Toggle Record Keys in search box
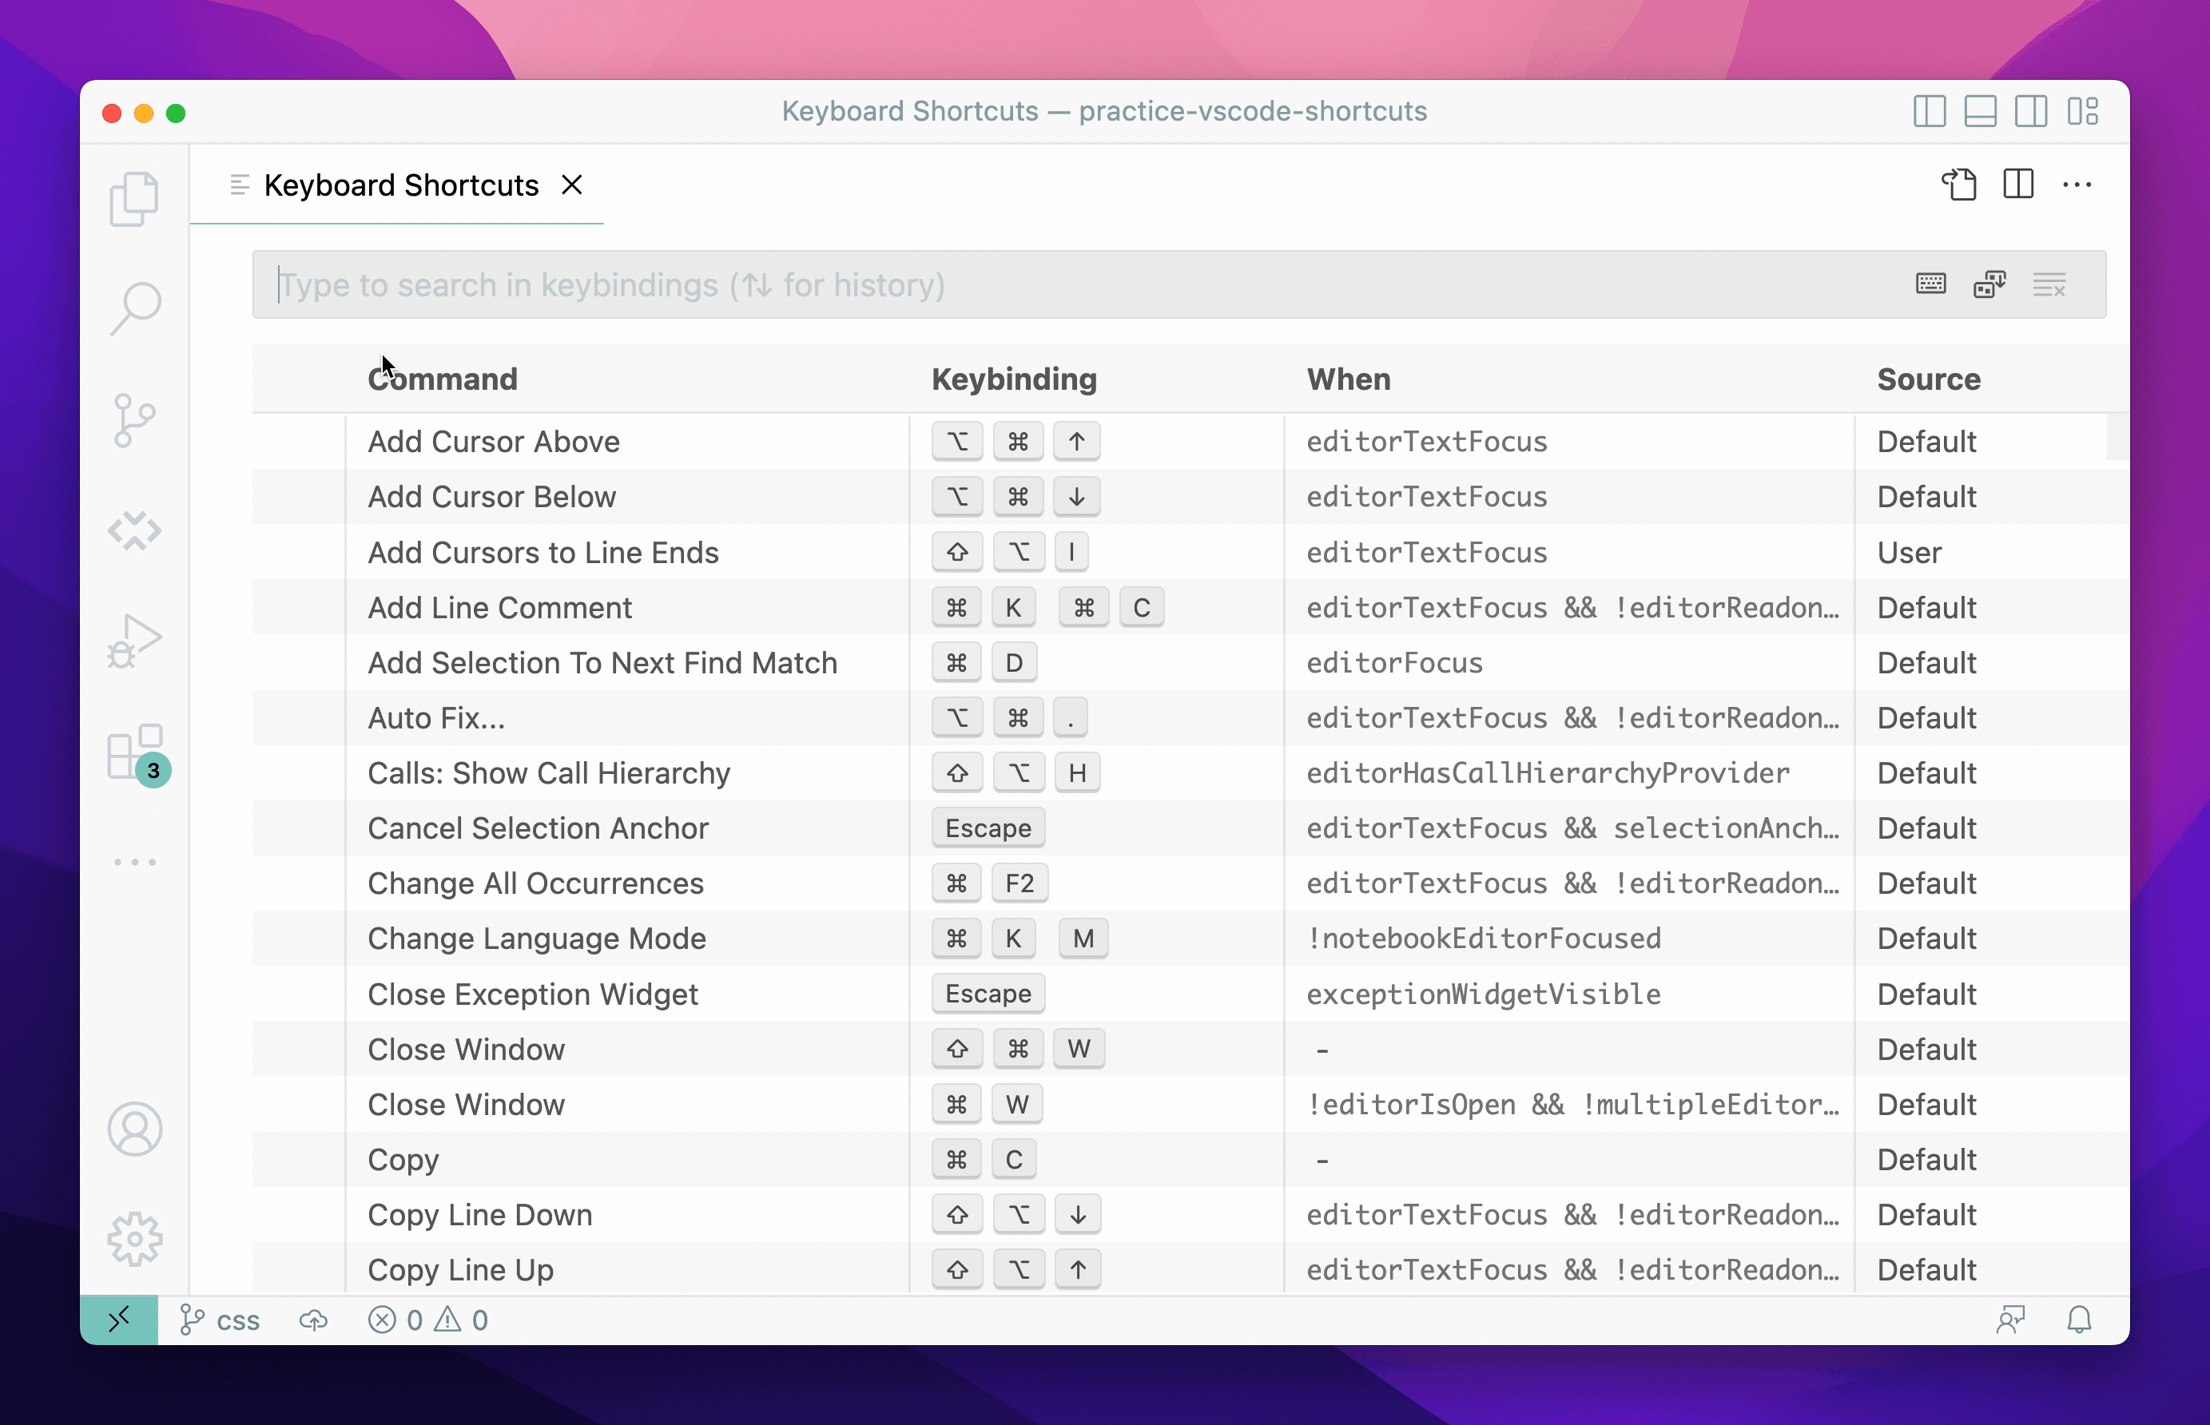Screen dimensions: 2210x1425 click(x=1930, y=284)
